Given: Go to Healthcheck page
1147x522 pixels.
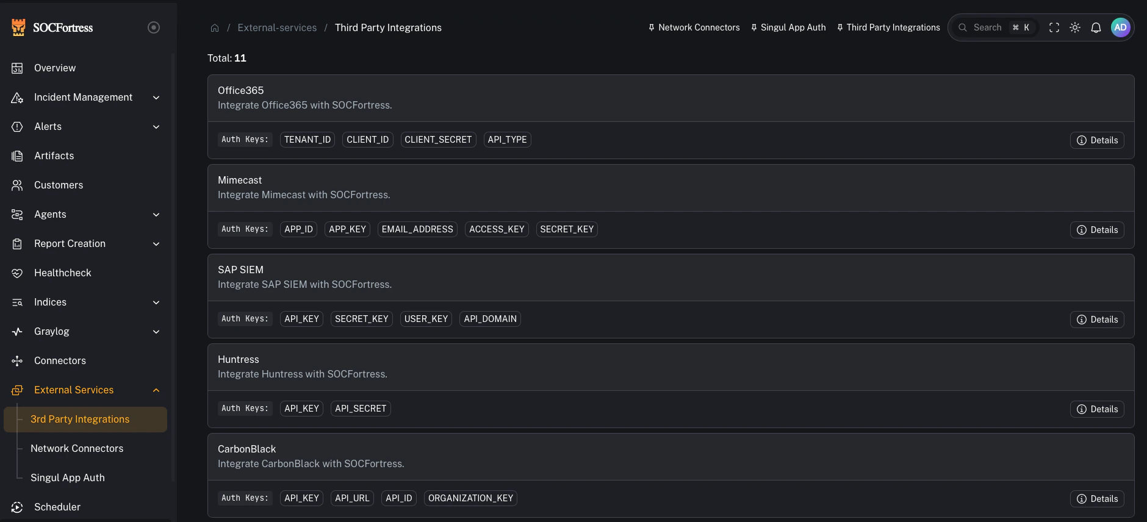Looking at the screenshot, I should tap(85, 273).
